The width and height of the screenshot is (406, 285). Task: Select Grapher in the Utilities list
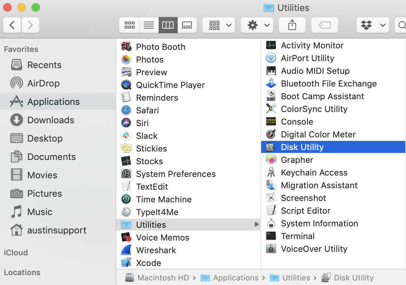tap(333, 160)
